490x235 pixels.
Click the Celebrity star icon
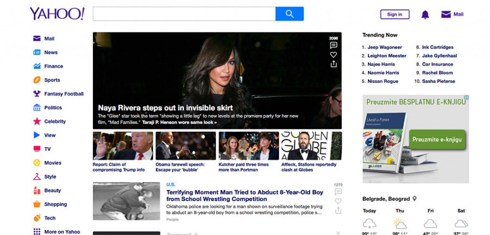(37, 121)
